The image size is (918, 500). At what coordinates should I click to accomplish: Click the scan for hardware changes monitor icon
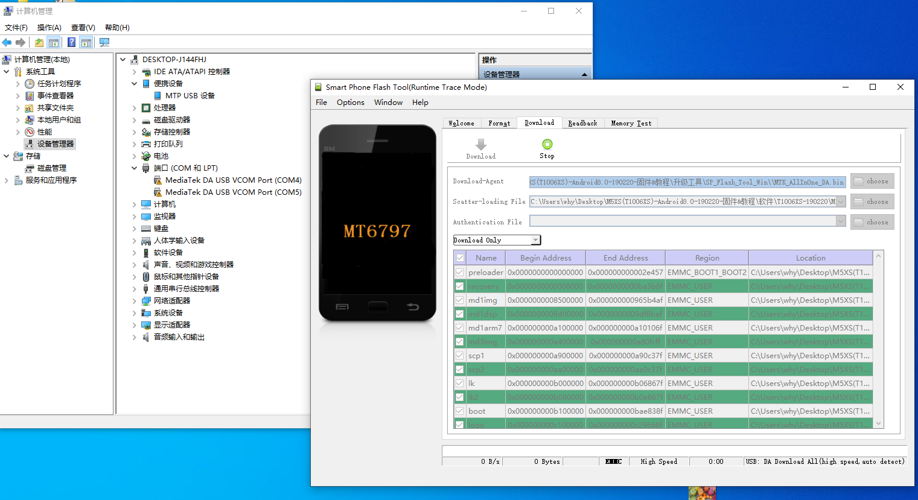click(x=104, y=42)
